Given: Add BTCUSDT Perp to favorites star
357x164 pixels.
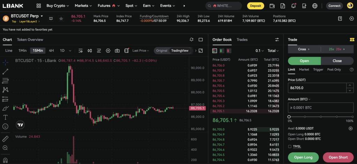Looking at the screenshot, I should 61,19.
